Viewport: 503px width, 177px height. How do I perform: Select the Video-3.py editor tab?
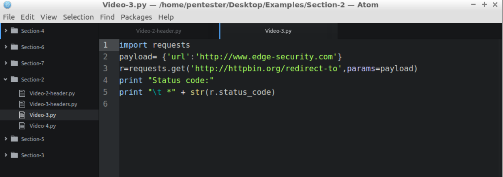pos(279,31)
